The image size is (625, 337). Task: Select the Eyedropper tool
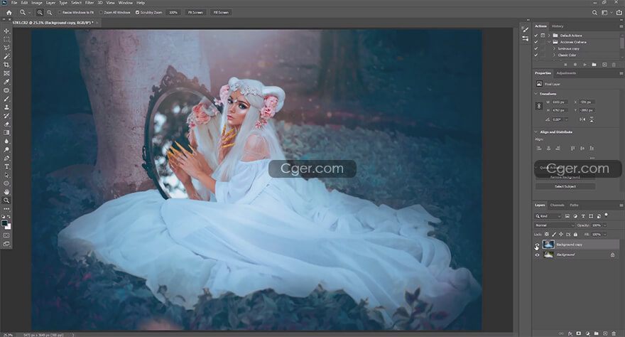point(6,82)
